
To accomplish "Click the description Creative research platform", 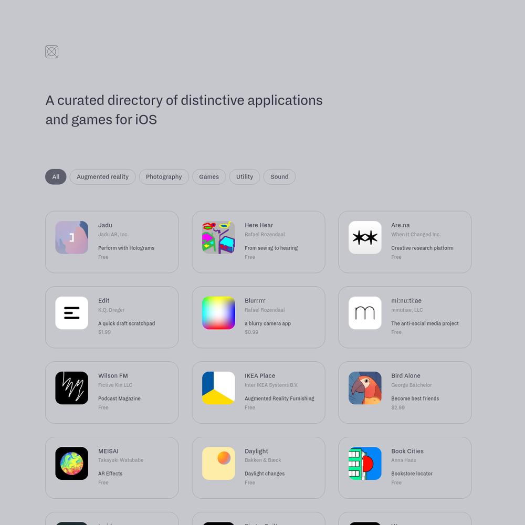I will (422, 248).
